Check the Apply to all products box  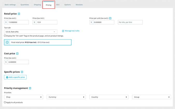(x=5, y=103)
